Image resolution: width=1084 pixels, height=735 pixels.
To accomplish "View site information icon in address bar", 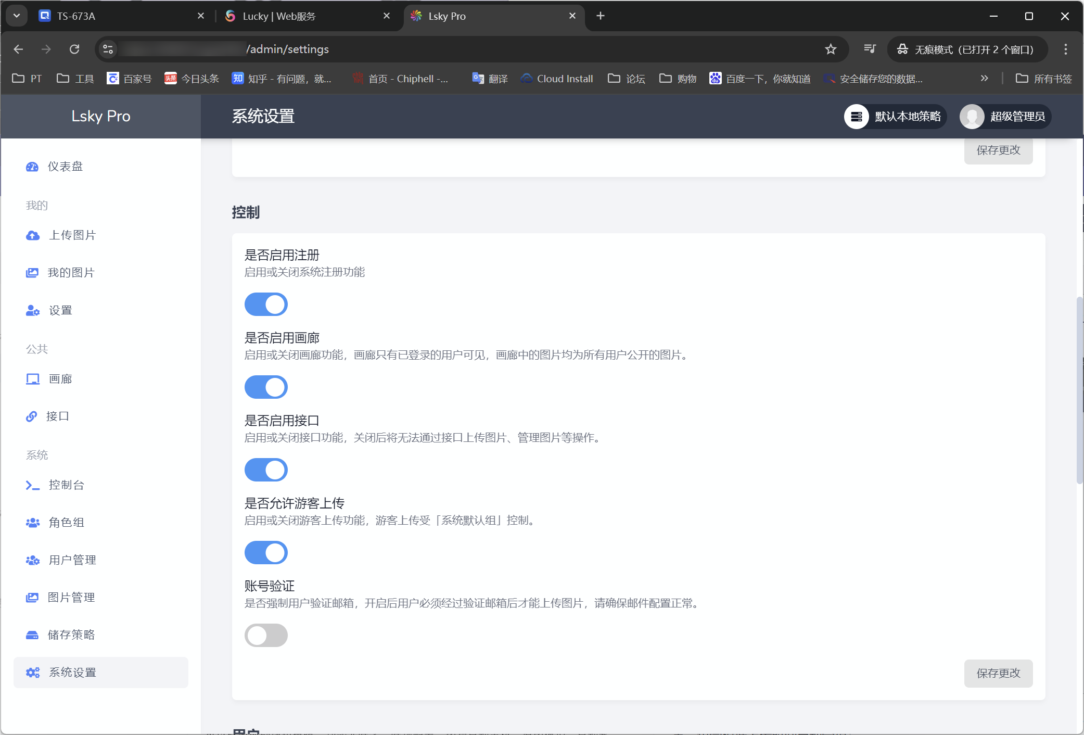I will (108, 49).
